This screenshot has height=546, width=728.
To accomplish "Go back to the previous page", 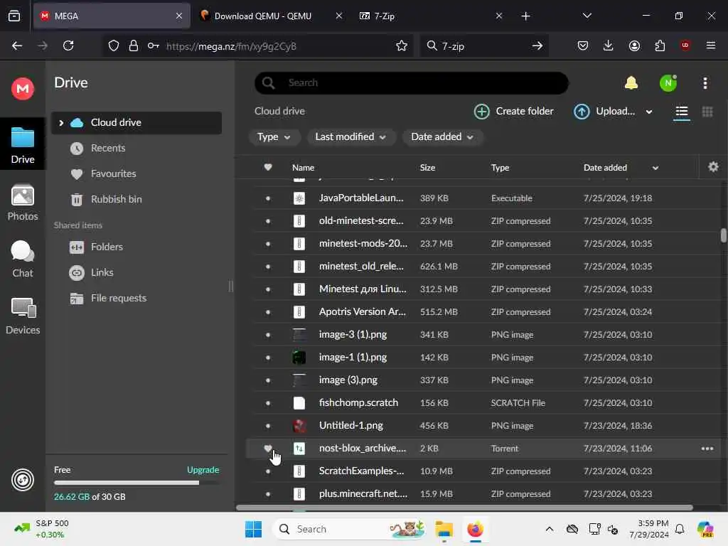I will pos(17,45).
